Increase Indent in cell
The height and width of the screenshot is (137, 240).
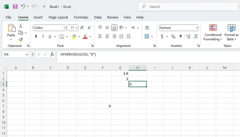pyautogui.click(x=128, y=36)
